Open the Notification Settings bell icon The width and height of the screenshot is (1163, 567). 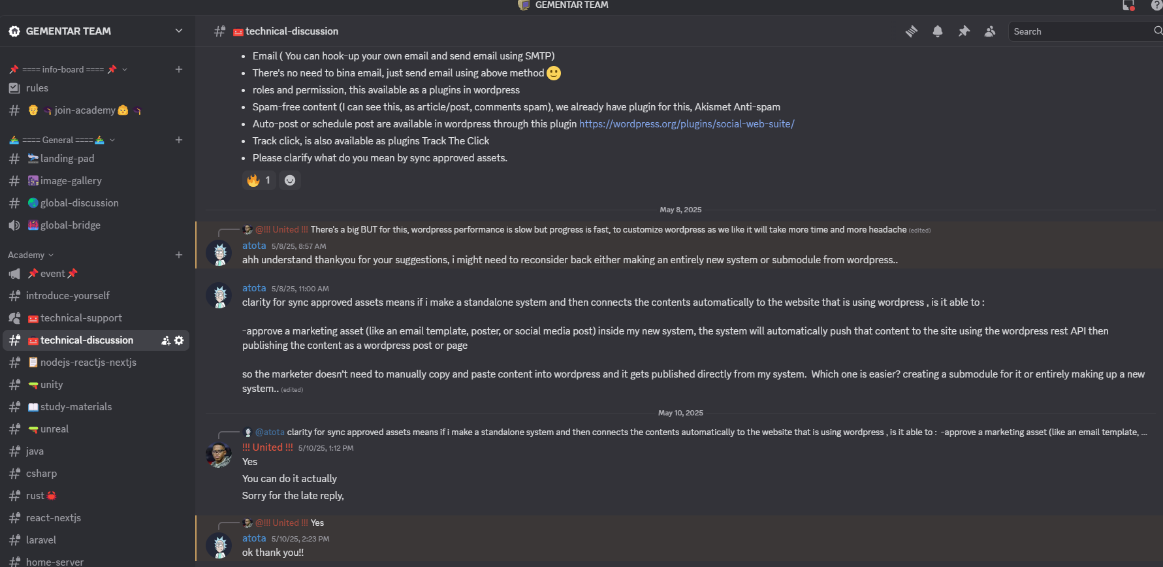(938, 31)
